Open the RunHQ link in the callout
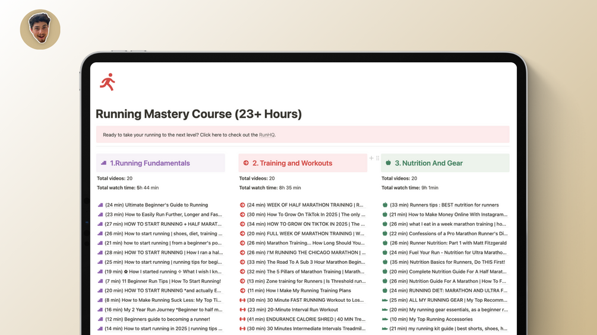 click(267, 135)
